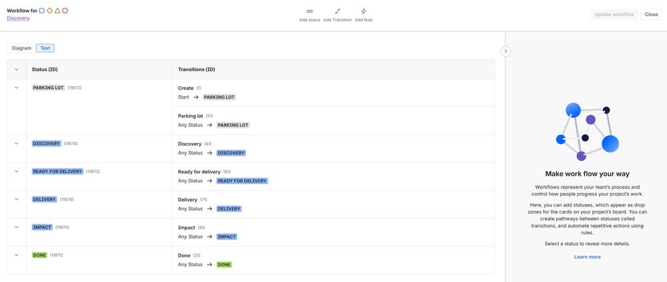Click the DONE target lozenge in Done transition
667x282 pixels.
point(224,265)
